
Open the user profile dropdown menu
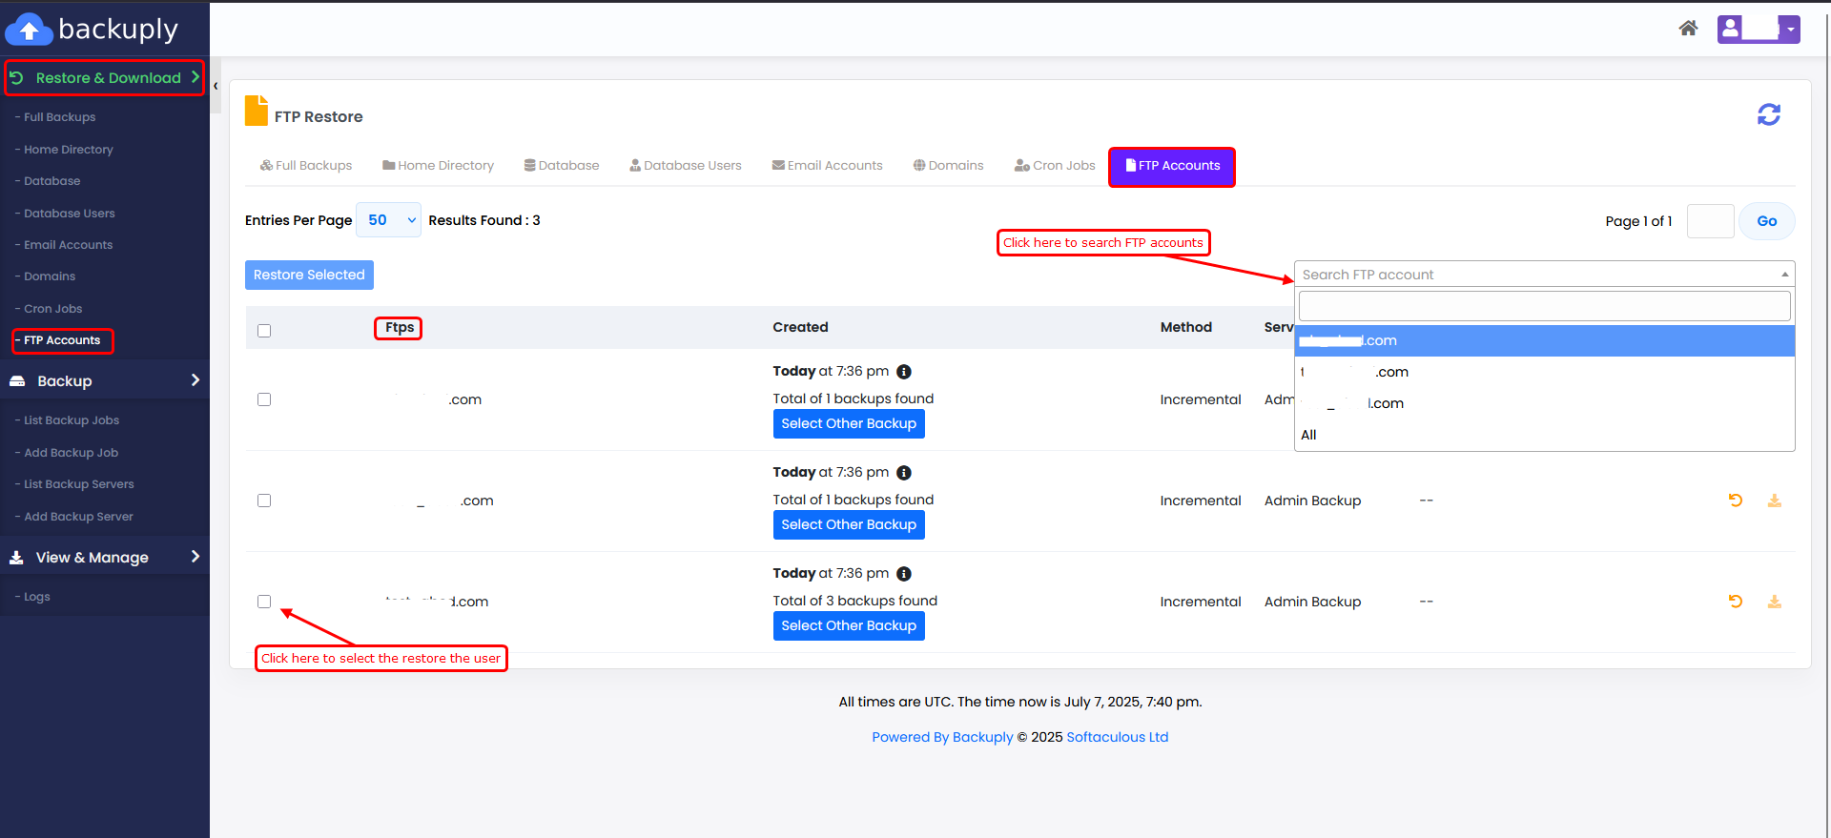[x=1758, y=29]
